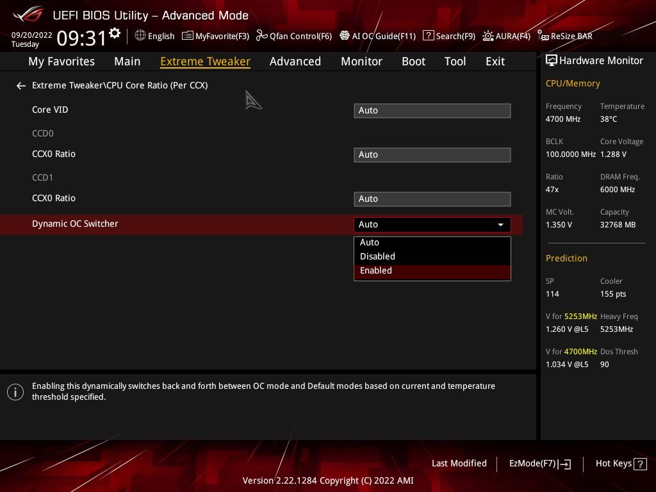Open Qfan Control fan icon

pos(261,36)
